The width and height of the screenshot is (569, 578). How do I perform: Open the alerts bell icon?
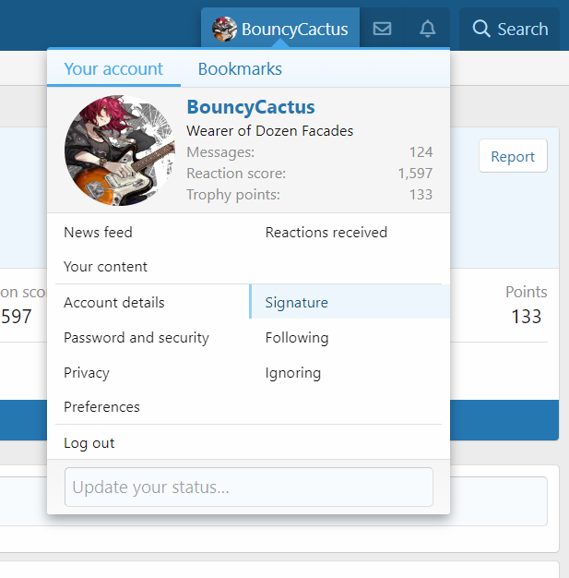point(427,29)
